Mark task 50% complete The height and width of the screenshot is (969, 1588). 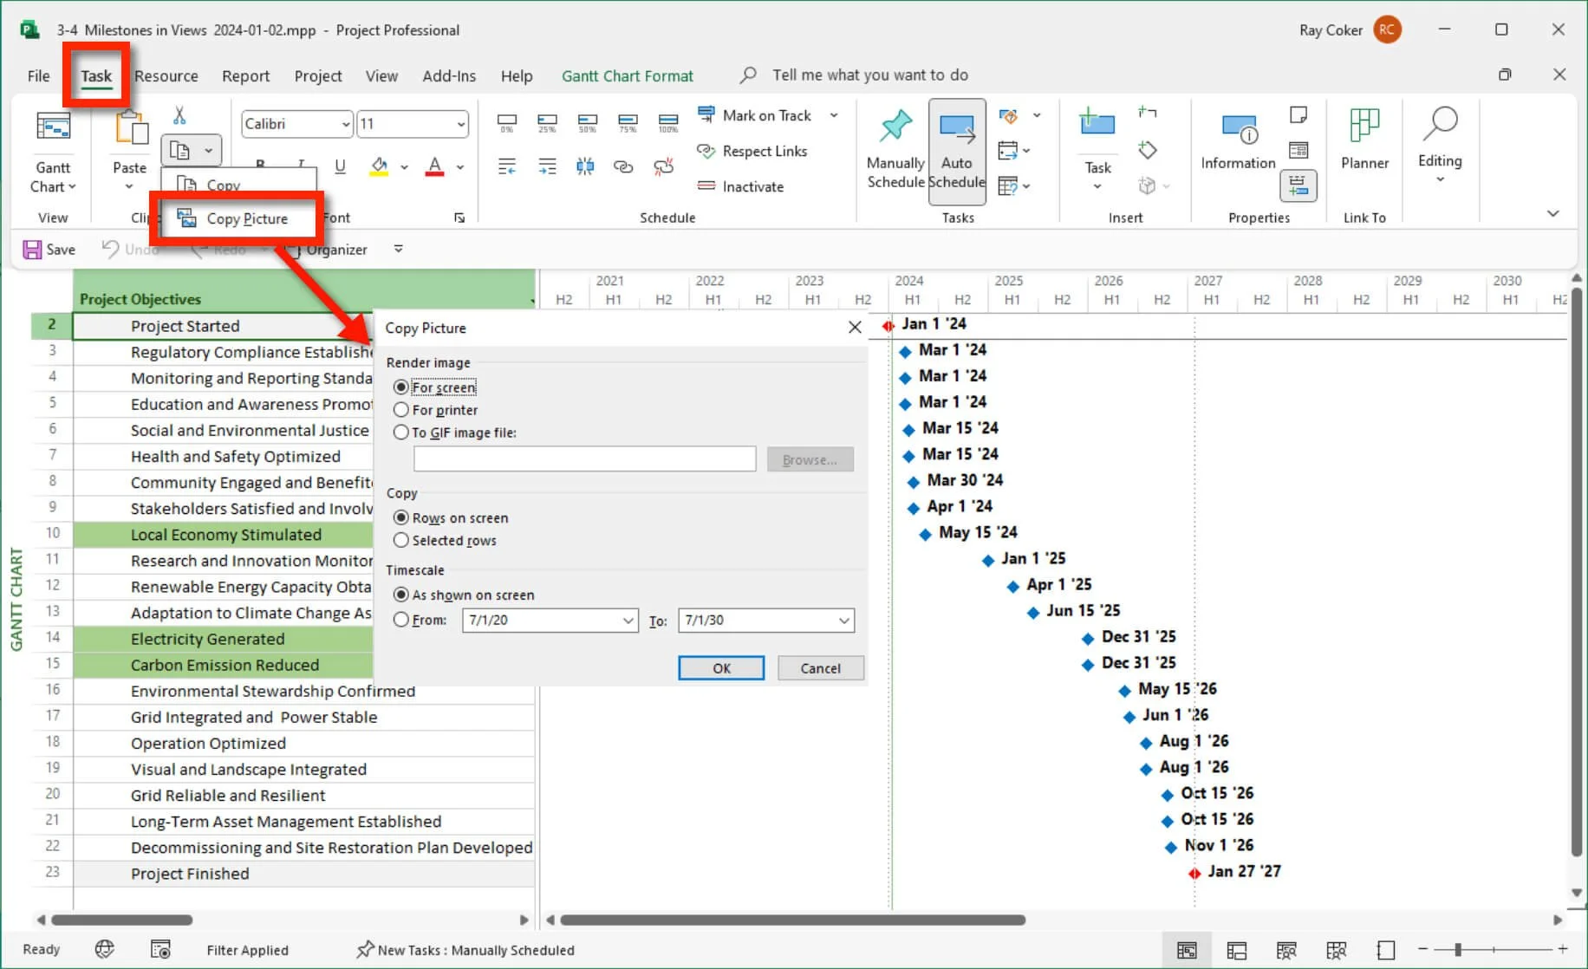coord(587,122)
